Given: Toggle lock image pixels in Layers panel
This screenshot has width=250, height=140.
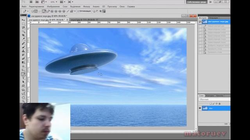Looking at the screenshot, I should click(x=214, y=104).
